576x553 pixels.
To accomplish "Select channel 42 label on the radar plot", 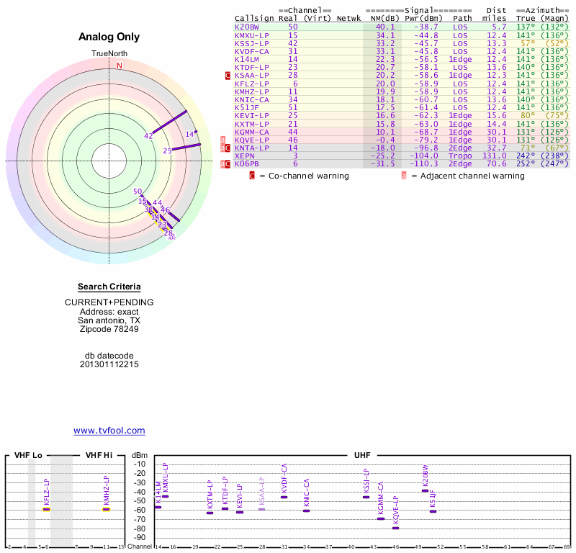I will (148, 135).
